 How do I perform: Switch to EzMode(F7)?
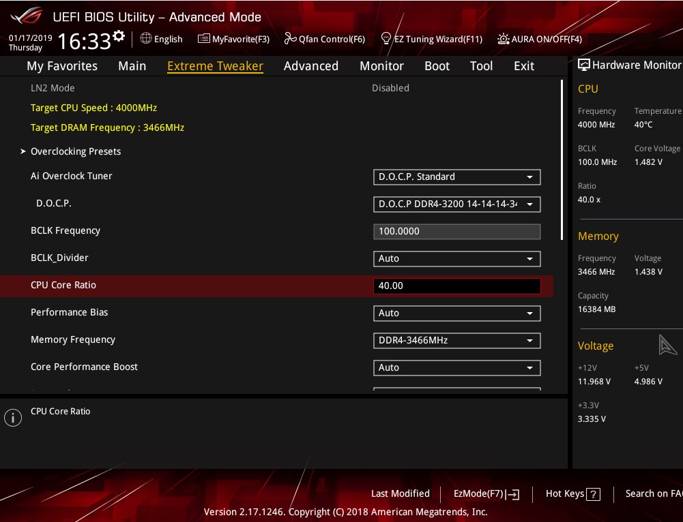[x=486, y=494]
